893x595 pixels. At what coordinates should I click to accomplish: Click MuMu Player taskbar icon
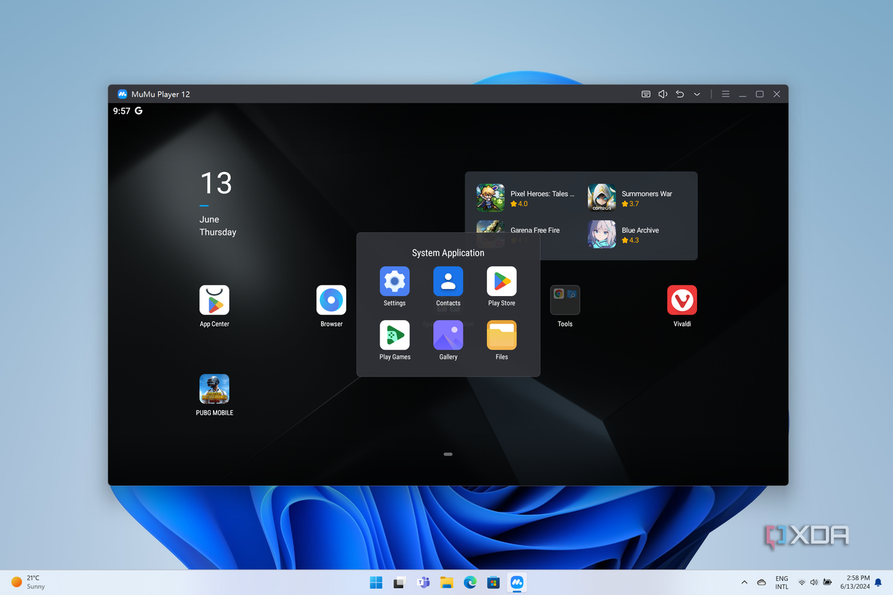coord(517,582)
